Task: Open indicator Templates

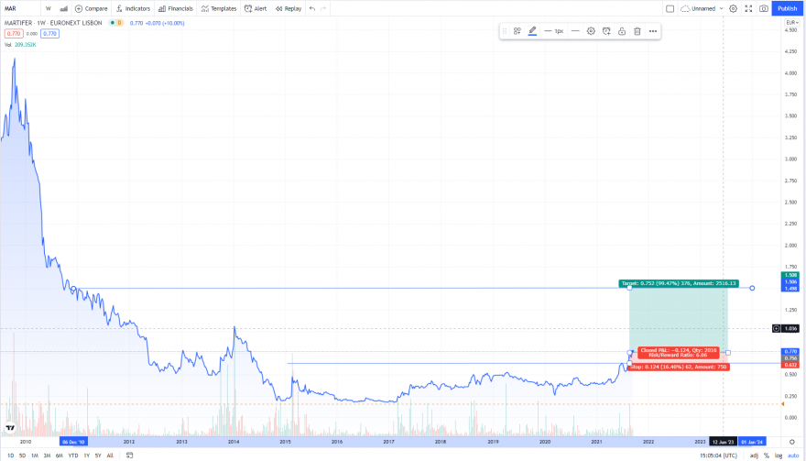Action: 219,8
